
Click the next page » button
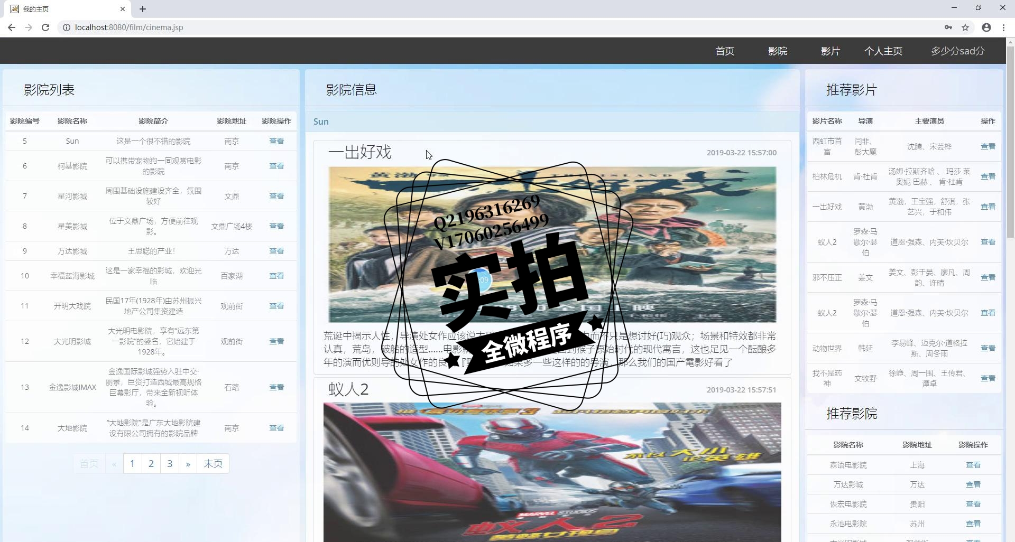point(188,463)
